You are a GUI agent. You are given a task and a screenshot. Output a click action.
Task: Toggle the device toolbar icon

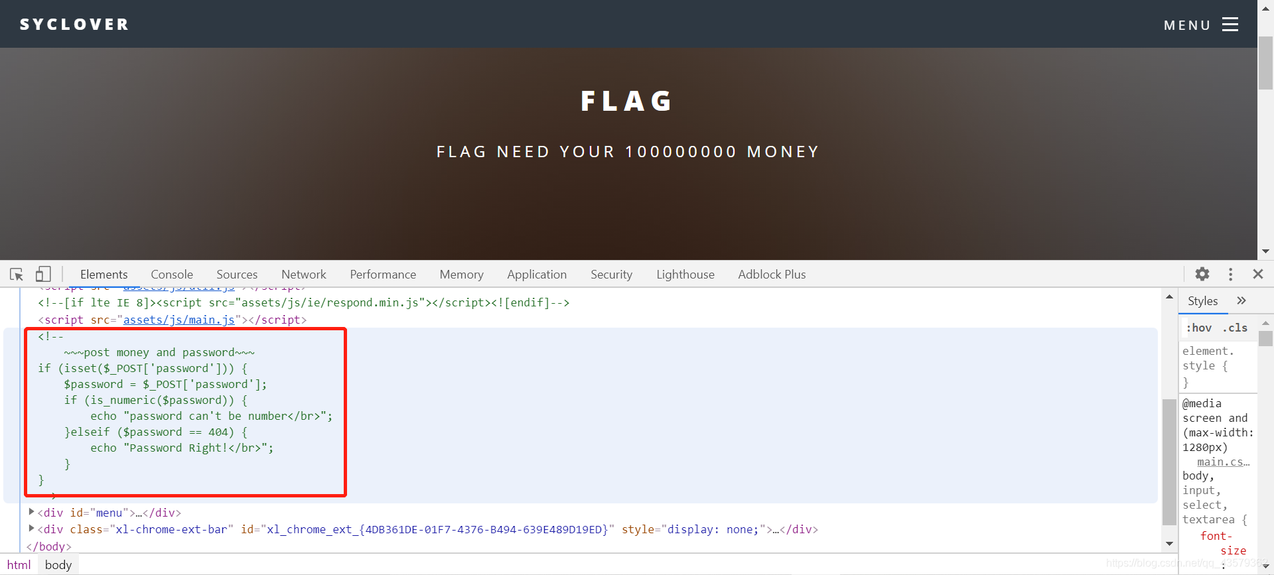coord(43,274)
